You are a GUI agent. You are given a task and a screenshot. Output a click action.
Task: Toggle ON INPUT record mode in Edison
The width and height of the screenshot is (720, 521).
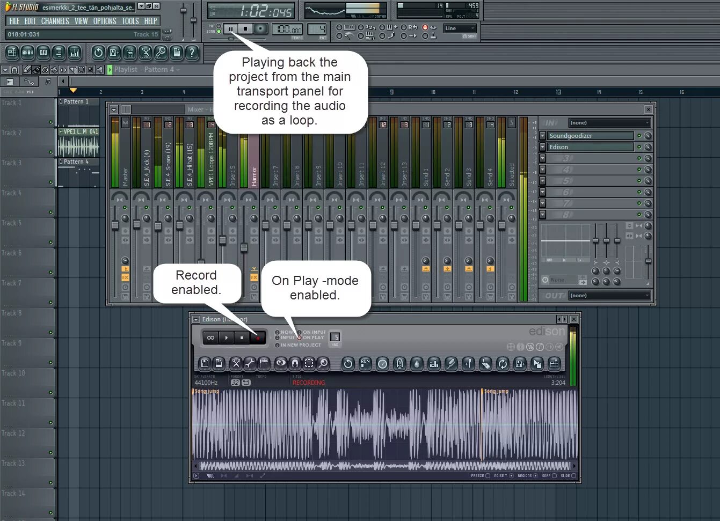click(x=300, y=332)
